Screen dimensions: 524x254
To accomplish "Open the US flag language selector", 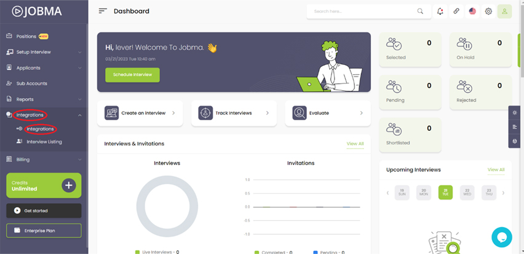I will pos(472,11).
